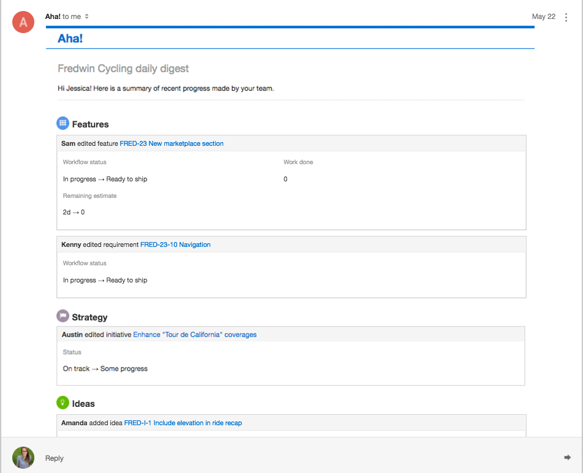583x473 pixels.
Task: Click the blue Features grid icon
Action: pyautogui.click(x=63, y=123)
